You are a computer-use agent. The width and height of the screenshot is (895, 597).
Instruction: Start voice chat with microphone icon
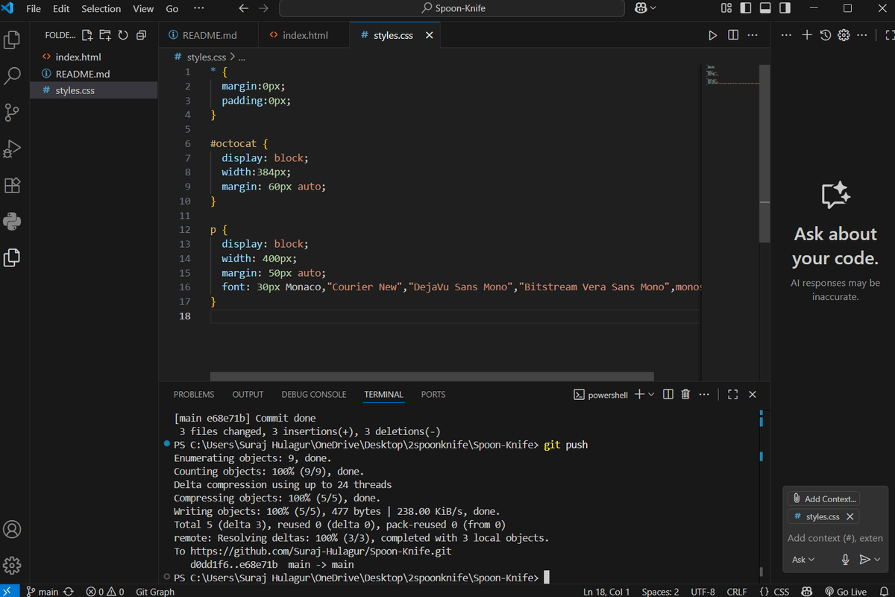coord(846,559)
